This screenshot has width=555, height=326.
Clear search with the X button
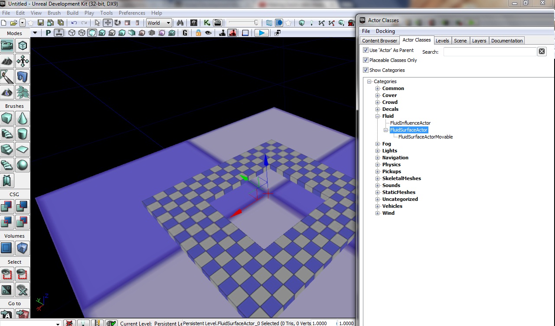(542, 52)
